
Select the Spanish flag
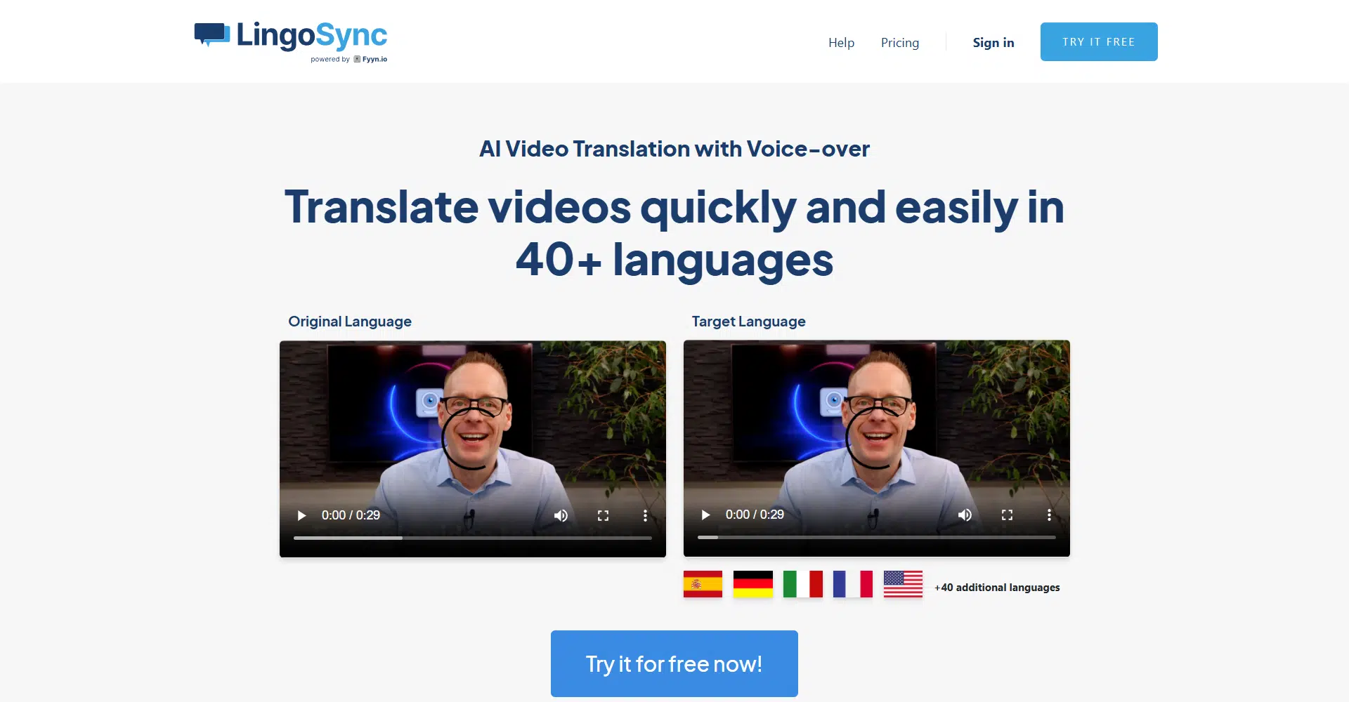point(703,584)
